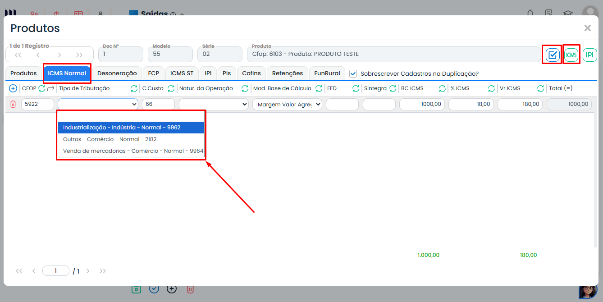This screenshot has height=302, width=603.
Task: Go to next record with single arrow
Action: click(x=59, y=55)
